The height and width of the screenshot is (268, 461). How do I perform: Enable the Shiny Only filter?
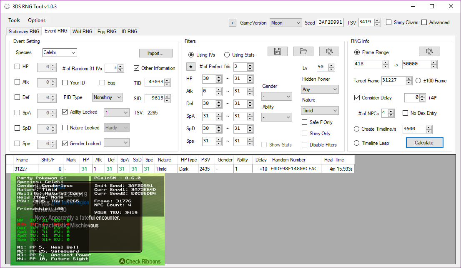[305, 134]
